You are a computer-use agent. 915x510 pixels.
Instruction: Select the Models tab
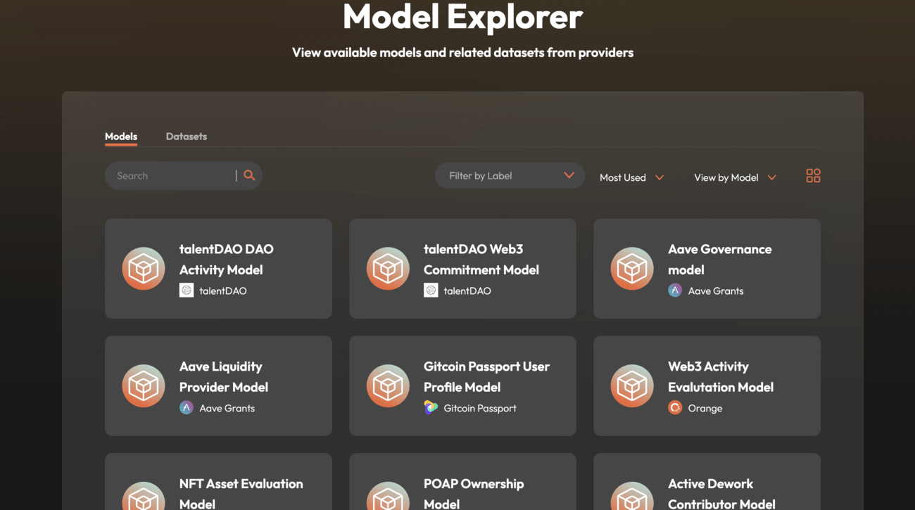(x=121, y=136)
